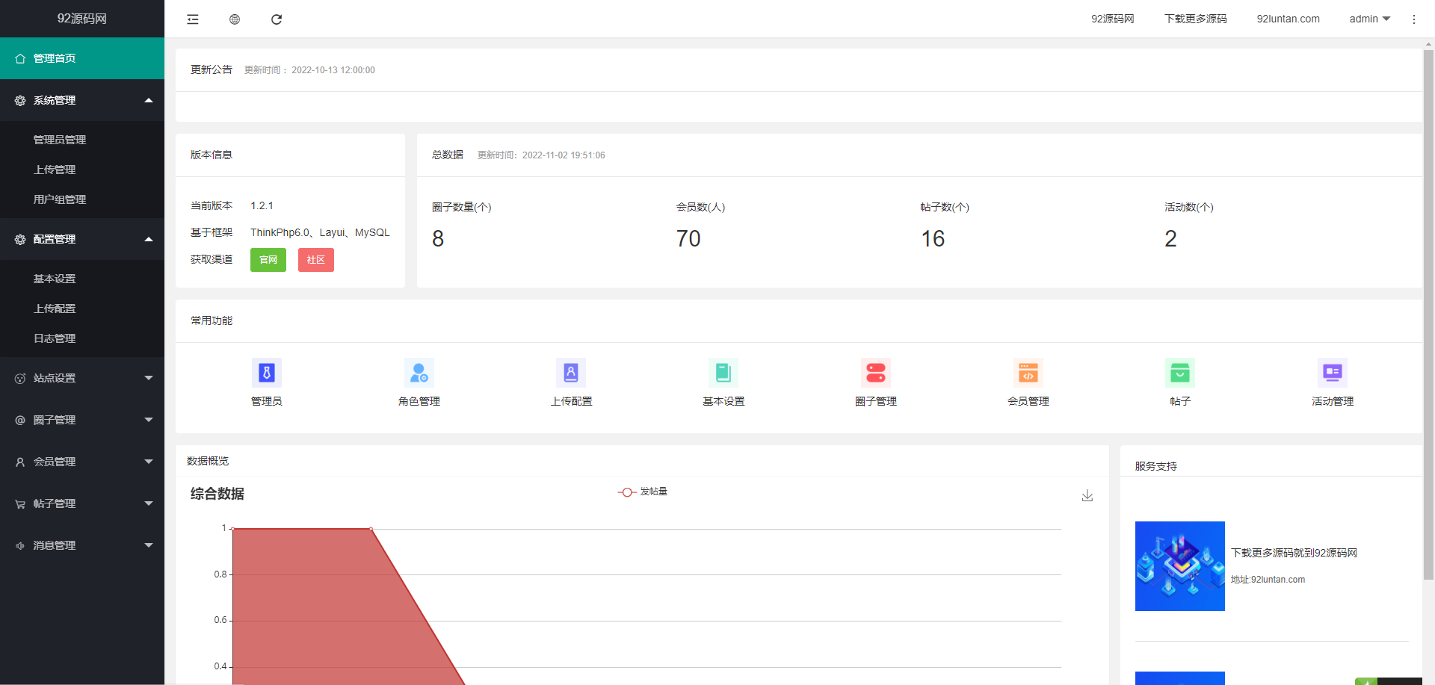The height and width of the screenshot is (685, 1435).
Task: Click the 会员管理 user icon in sidebar
Action: point(20,462)
